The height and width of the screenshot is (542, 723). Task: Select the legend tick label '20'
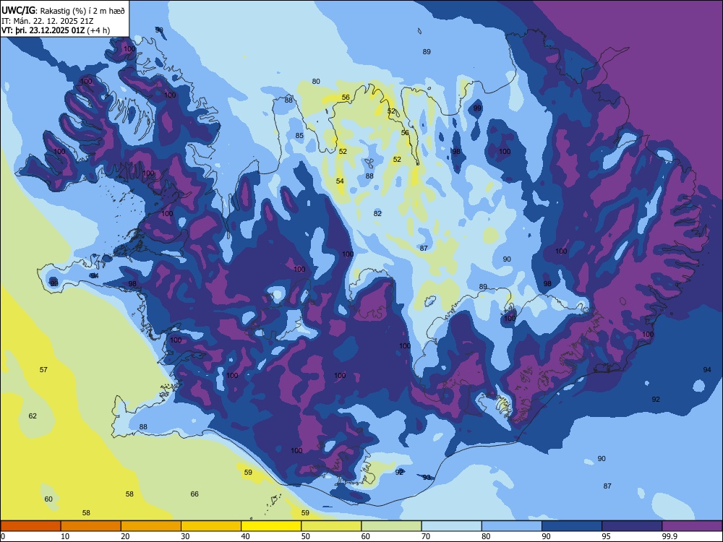coord(125,536)
